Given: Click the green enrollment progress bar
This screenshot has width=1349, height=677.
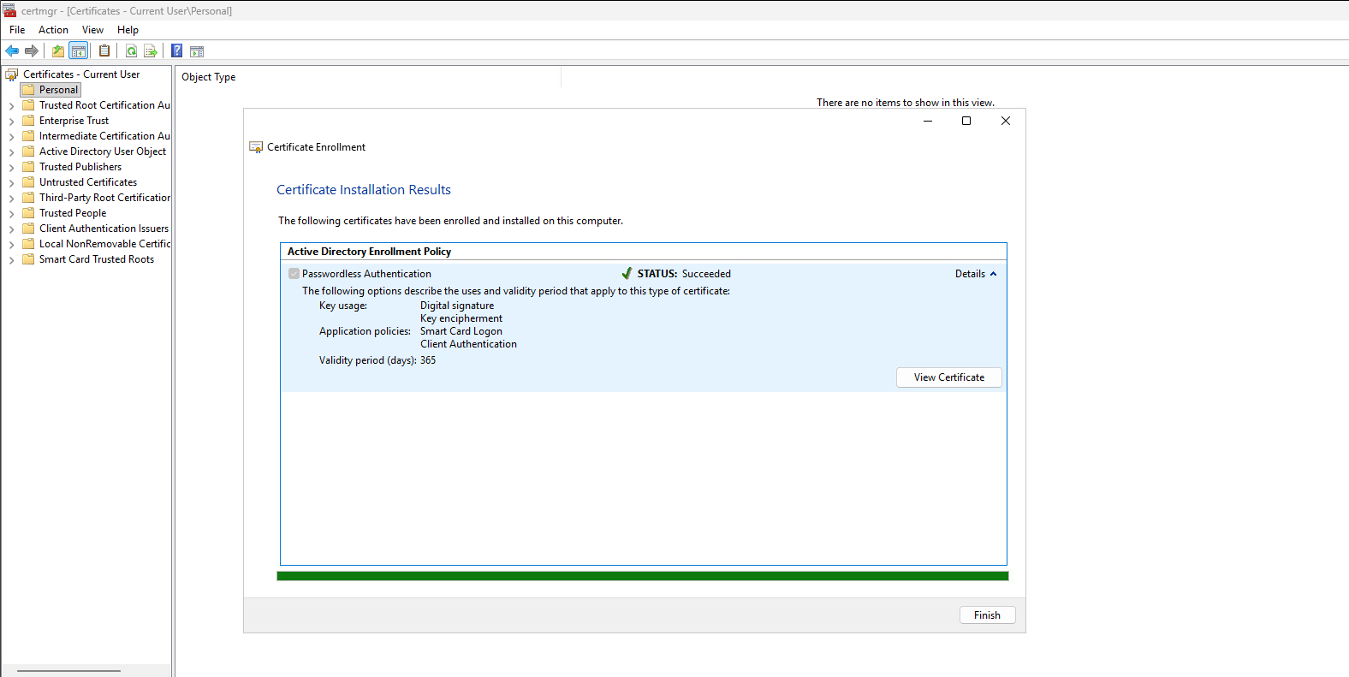Looking at the screenshot, I should pos(643,576).
